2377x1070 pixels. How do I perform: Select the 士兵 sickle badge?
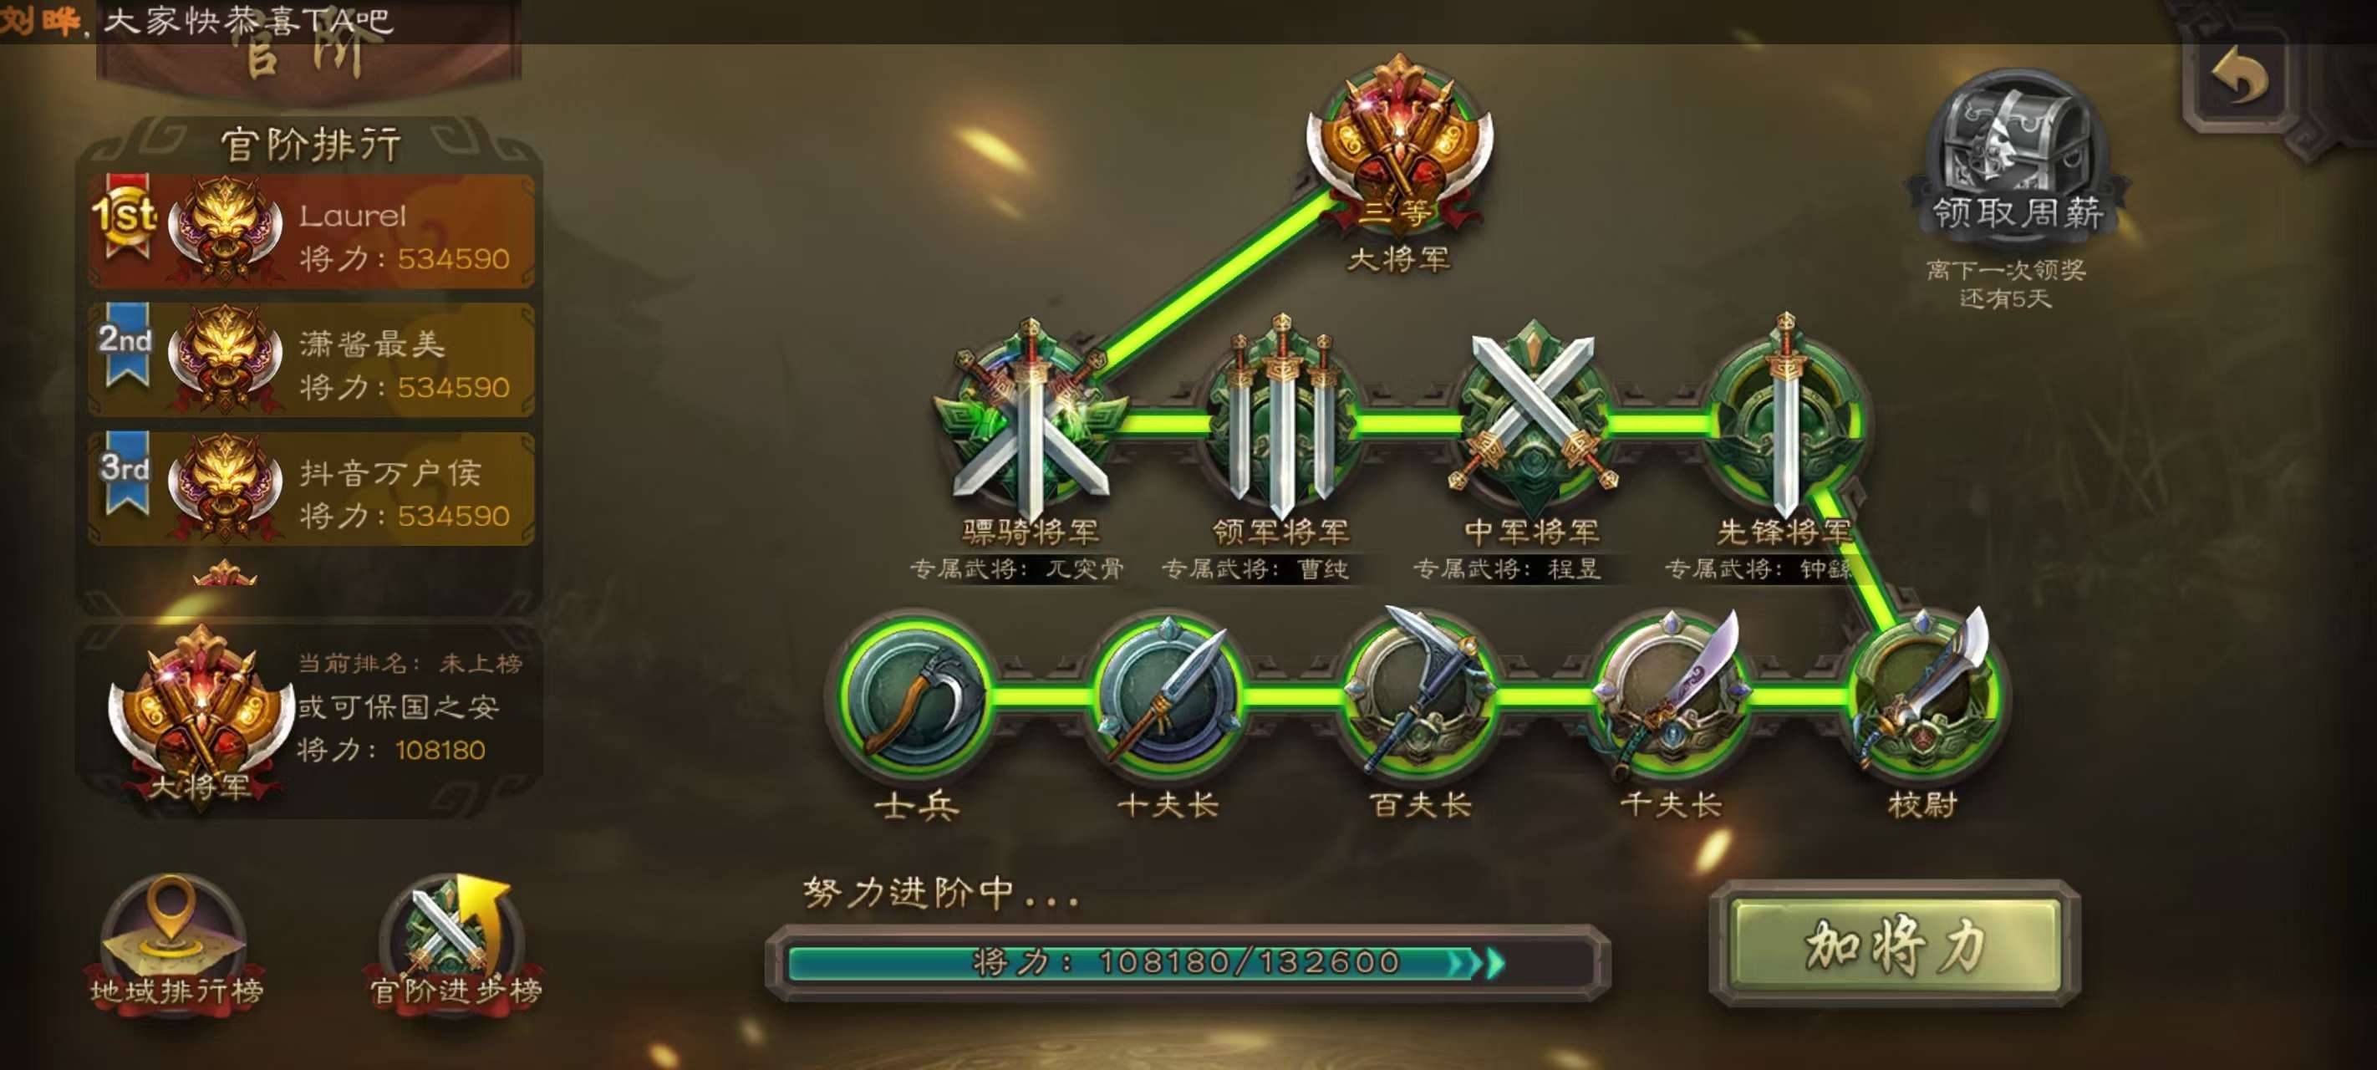(x=916, y=696)
